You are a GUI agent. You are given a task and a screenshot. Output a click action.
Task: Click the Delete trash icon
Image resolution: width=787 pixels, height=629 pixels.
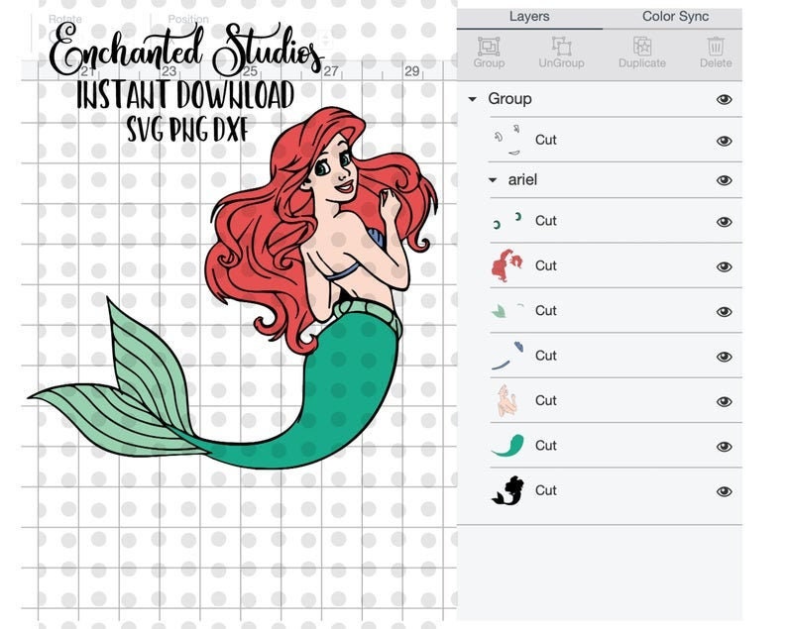pos(716,47)
